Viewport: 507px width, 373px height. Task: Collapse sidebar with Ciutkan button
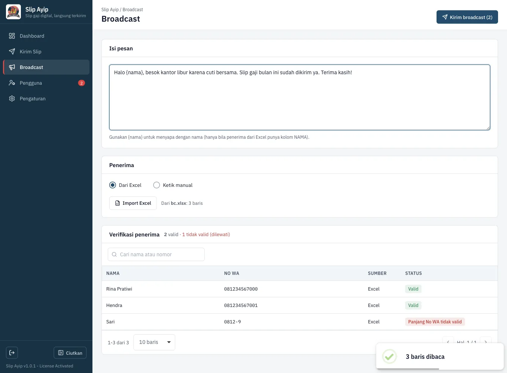[70, 353]
